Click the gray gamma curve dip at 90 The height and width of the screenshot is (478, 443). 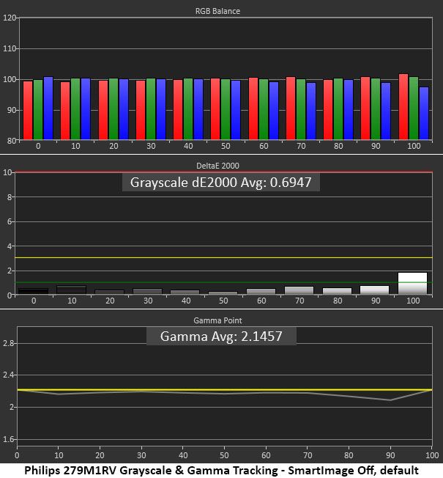click(390, 400)
